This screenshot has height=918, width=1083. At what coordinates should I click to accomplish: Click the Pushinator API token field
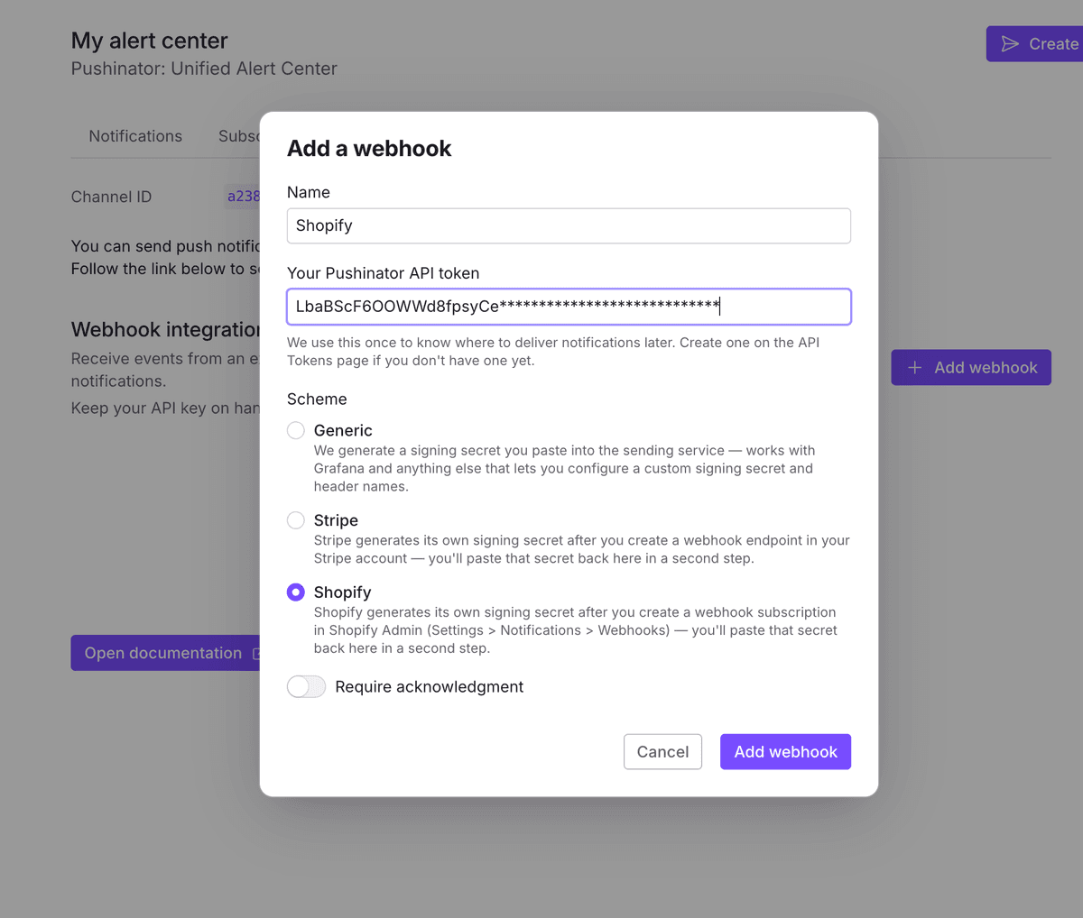pyautogui.click(x=569, y=307)
